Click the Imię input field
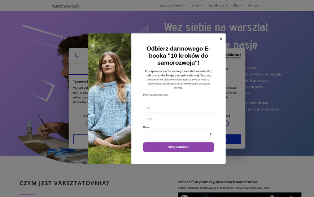This screenshot has width=314, height=197. [178, 108]
